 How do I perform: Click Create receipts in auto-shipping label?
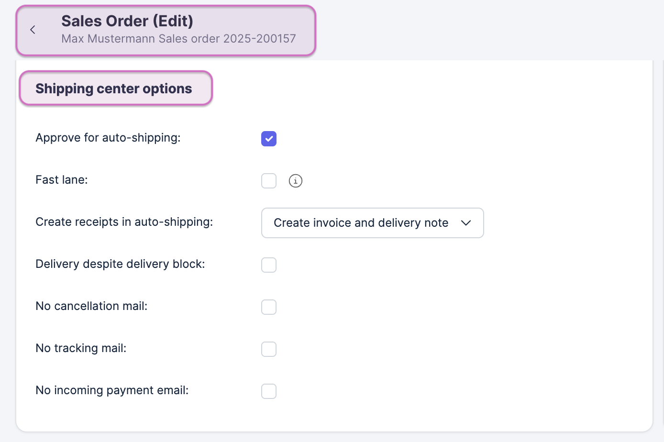click(124, 222)
